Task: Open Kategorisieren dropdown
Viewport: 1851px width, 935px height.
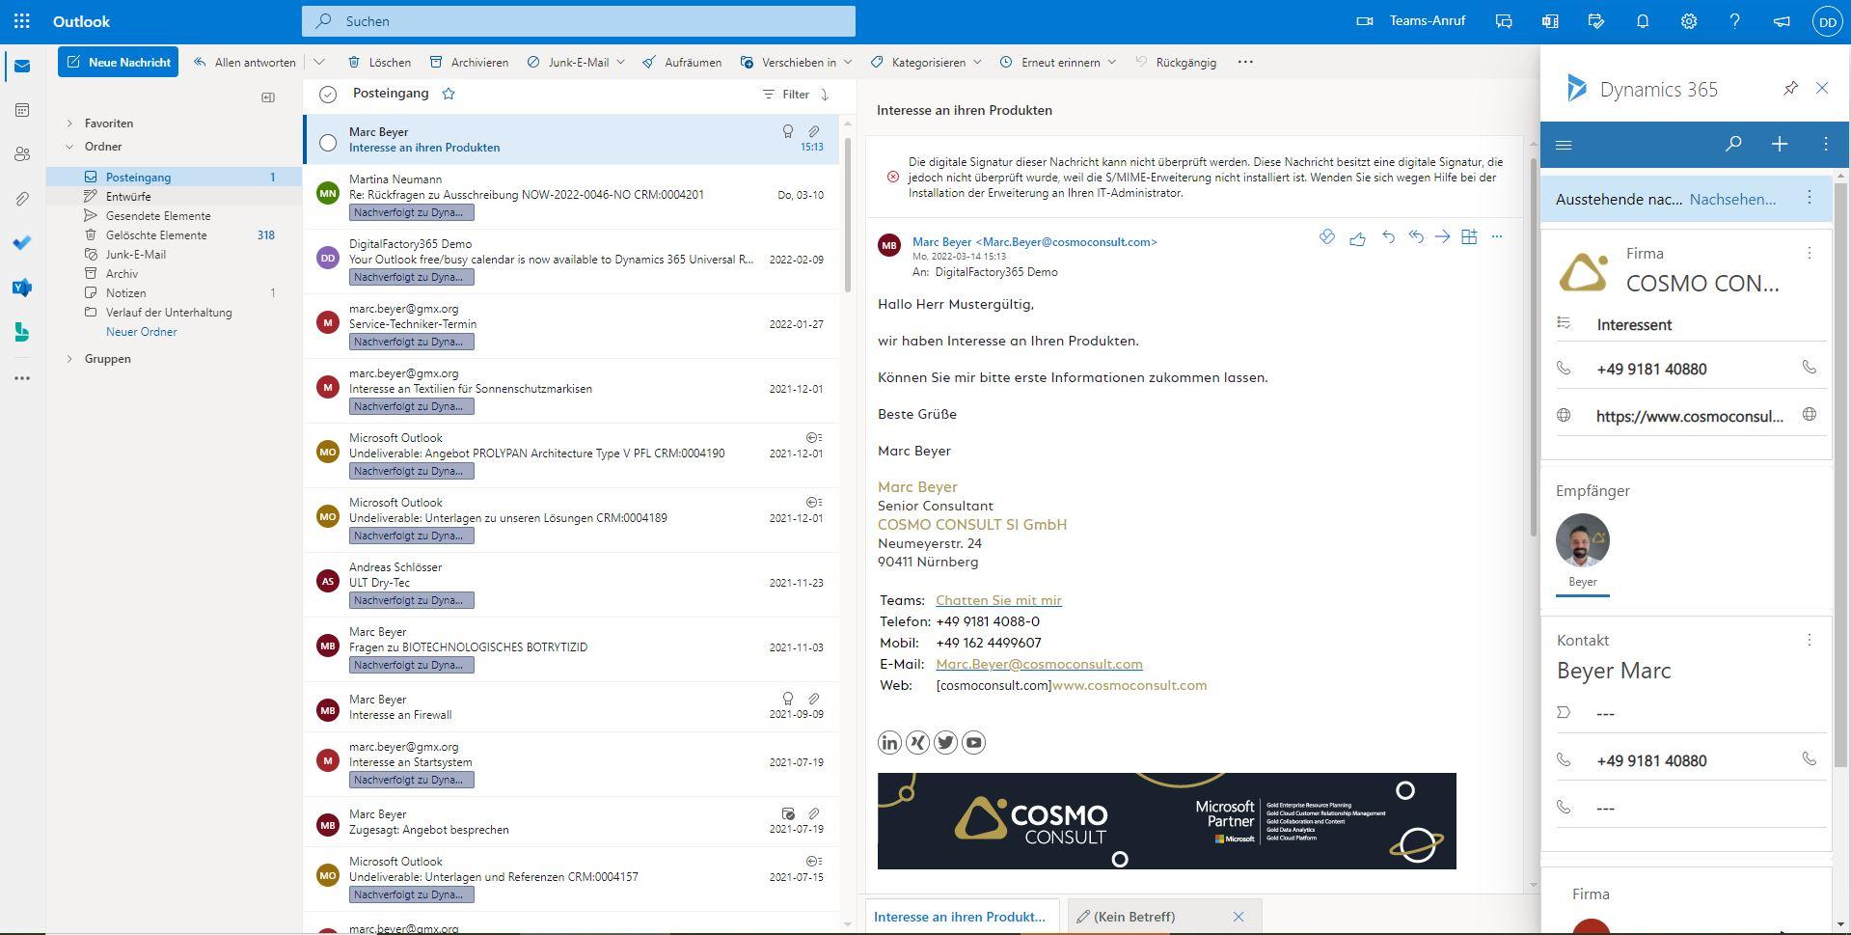Action: click(x=977, y=62)
